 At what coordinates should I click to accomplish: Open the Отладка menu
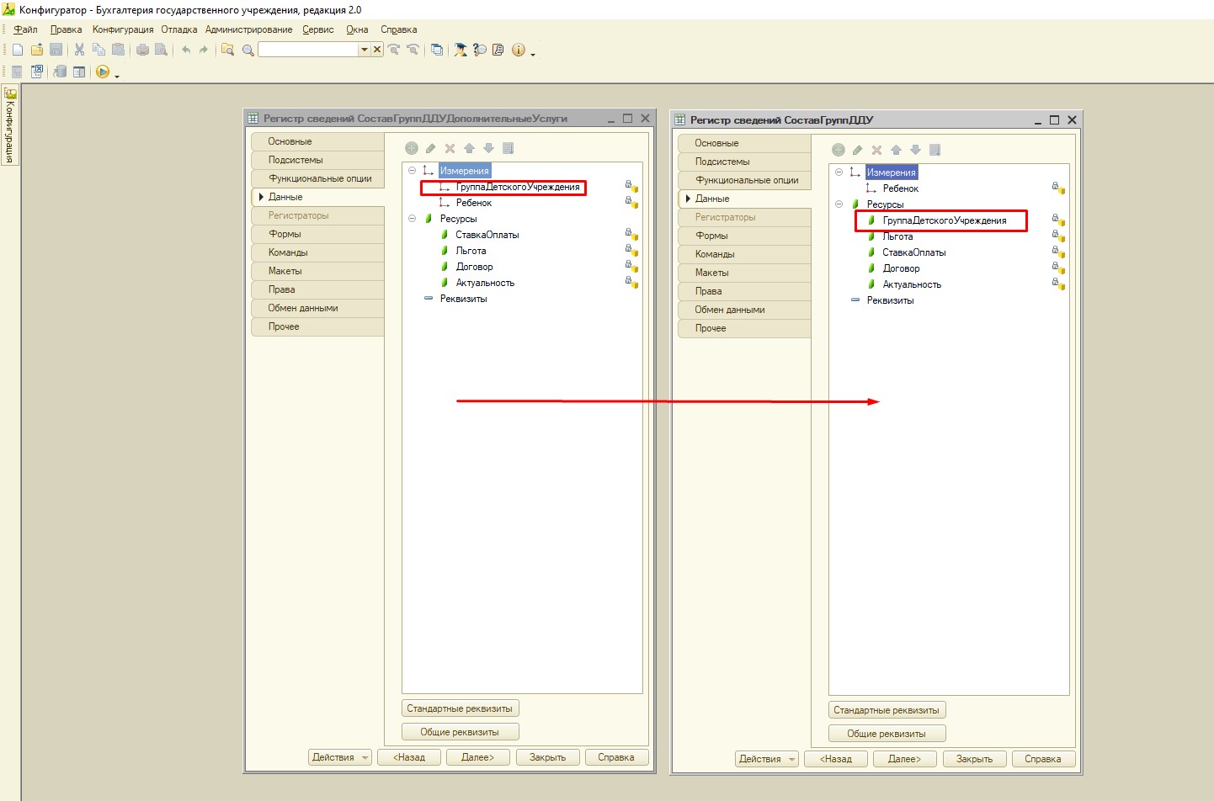coord(178,29)
